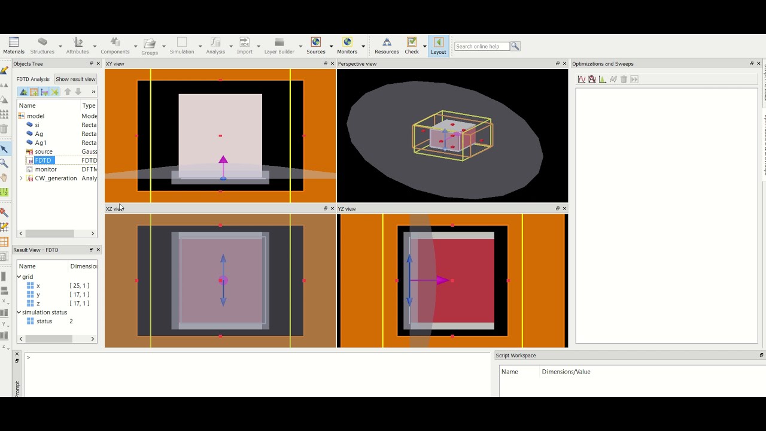This screenshot has width=766, height=431.
Task: Create a new parameter sweep icon
Action: pos(581,79)
